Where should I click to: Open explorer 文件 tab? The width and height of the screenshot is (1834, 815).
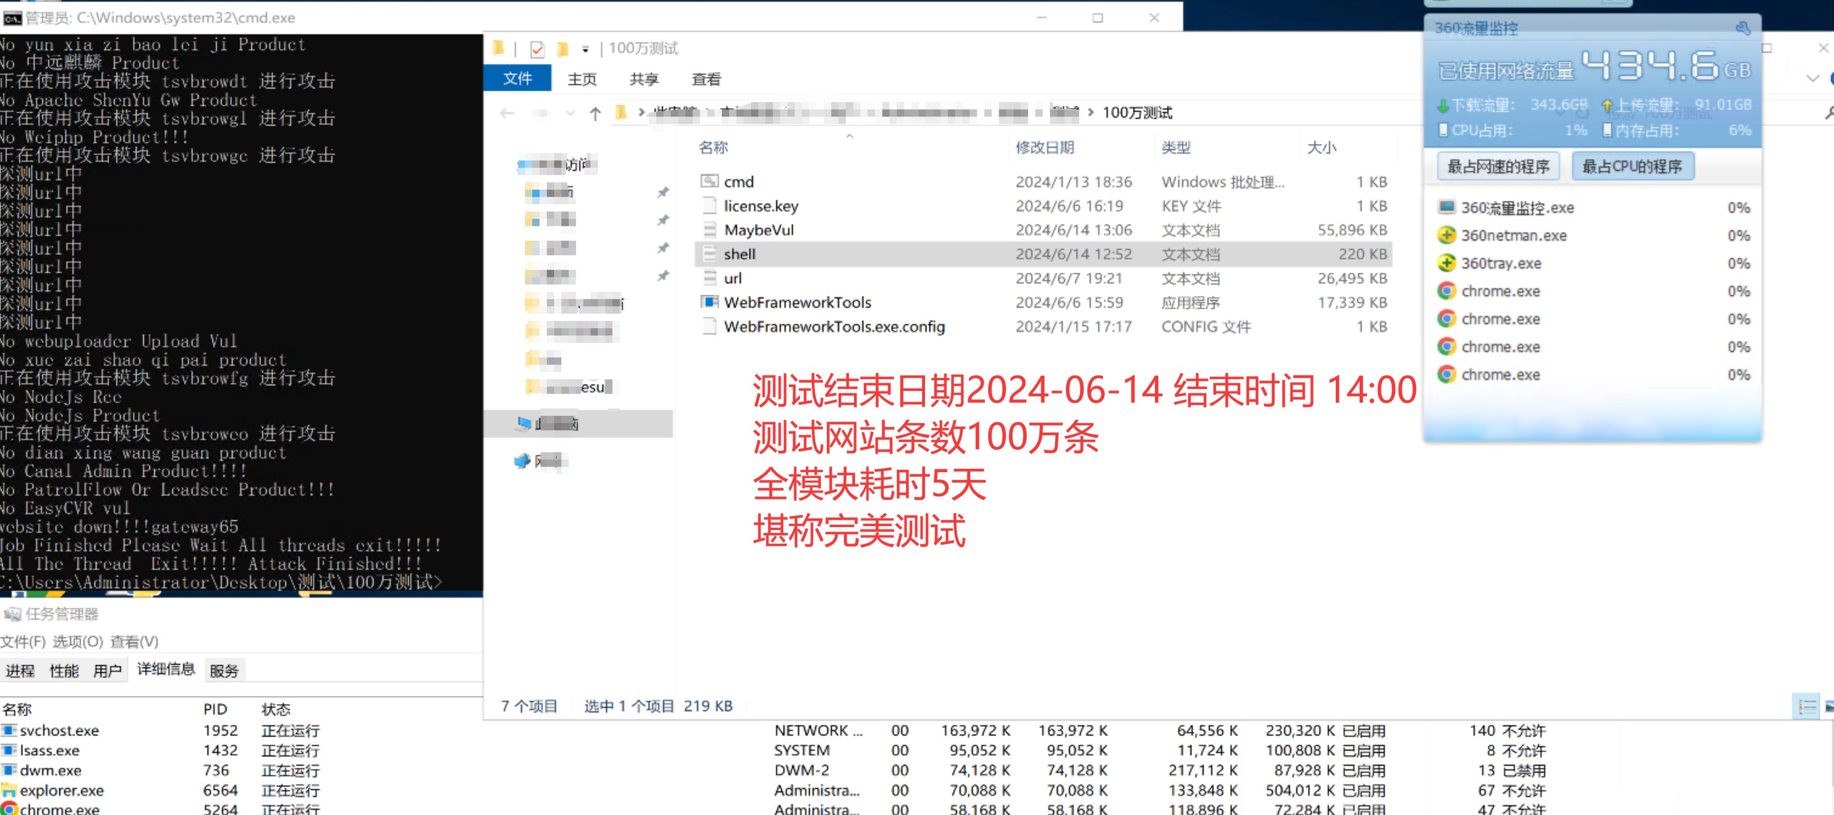tap(518, 78)
